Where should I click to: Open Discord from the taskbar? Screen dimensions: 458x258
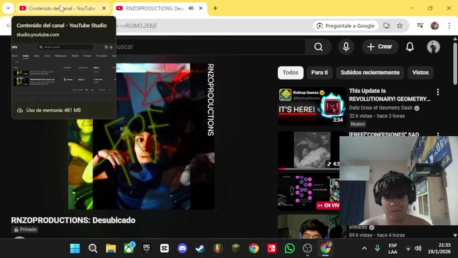click(182, 248)
